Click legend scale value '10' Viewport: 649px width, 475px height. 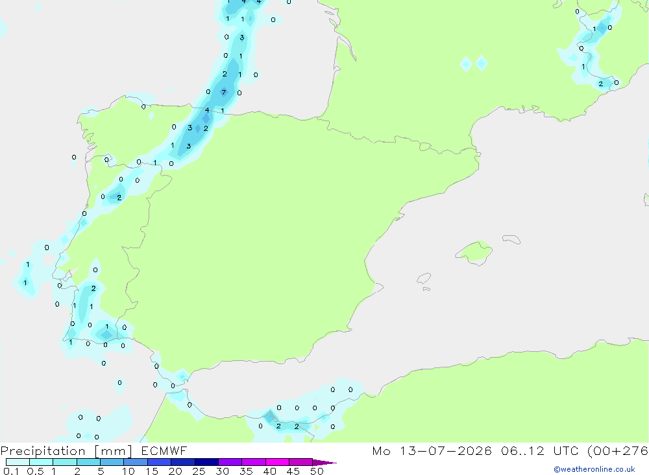129,471
